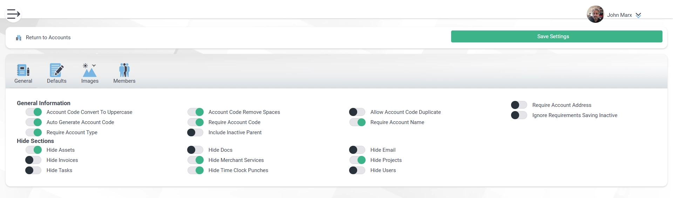Disable Account Code Convert To Uppercase toggle
This screenshot has width=673, height=198.
[x=34, y=112]
